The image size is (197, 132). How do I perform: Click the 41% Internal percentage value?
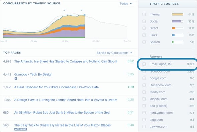click(191, 14)
